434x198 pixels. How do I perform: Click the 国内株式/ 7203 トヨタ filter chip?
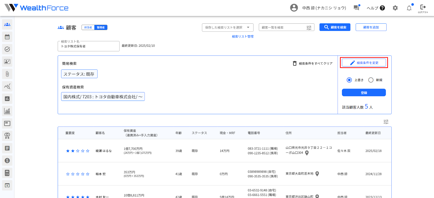coord(103,97)
